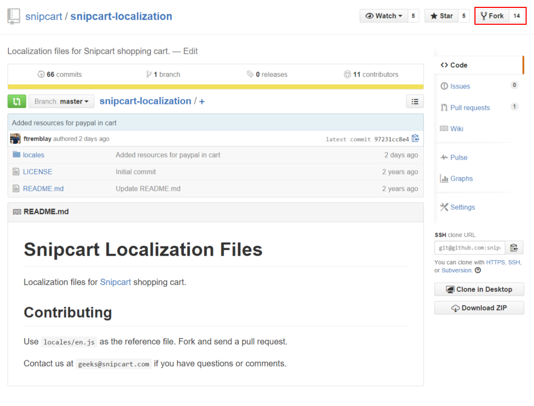Open the README.md file link
Viewport: 534px width, 406px height.
click(x=43, y=189)
